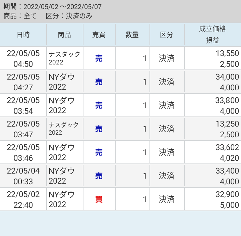Click the 数量 column header

pyautogui.click(x=132, y=35)
